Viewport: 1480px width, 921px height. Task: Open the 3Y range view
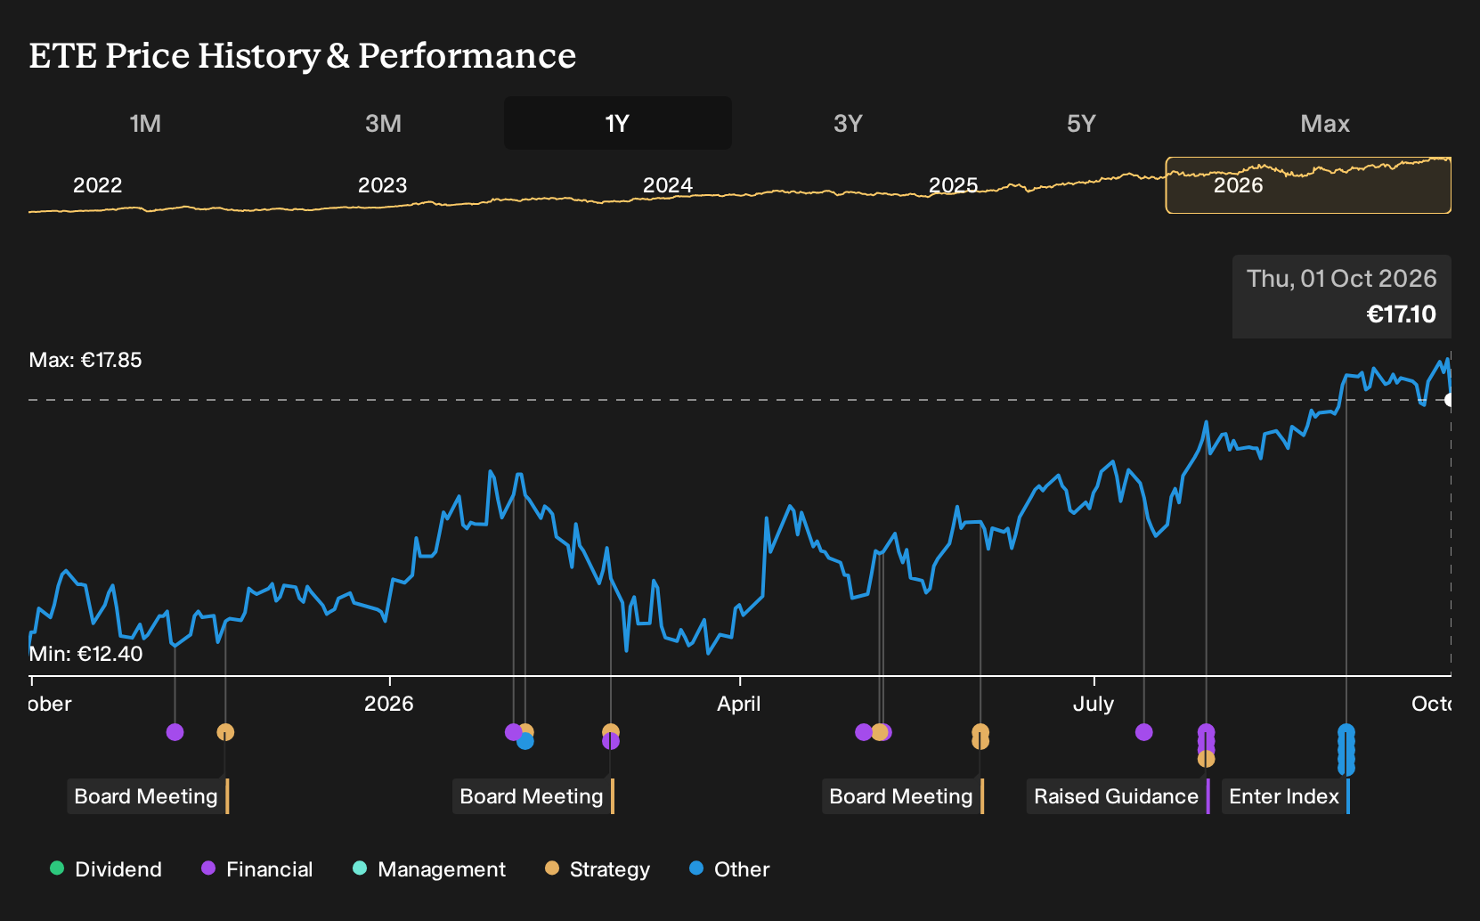(x=848, y=124)
